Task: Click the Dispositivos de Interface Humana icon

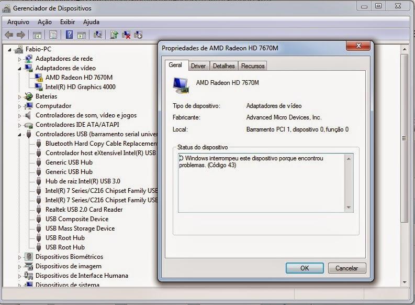Action: (28, 276)
